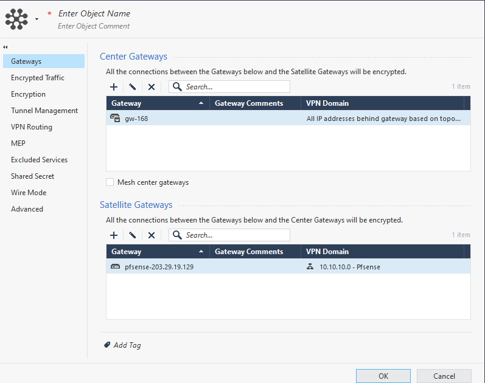
Task: Remove Center Gateway using the X icon
Action: pos(152,87)
